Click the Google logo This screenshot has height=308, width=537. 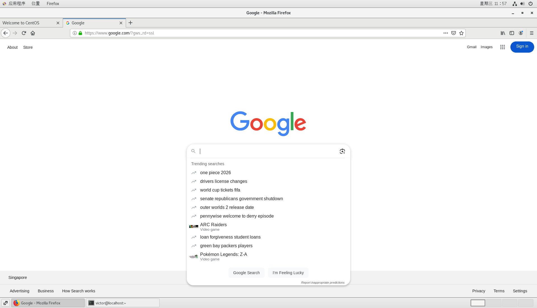268,123
